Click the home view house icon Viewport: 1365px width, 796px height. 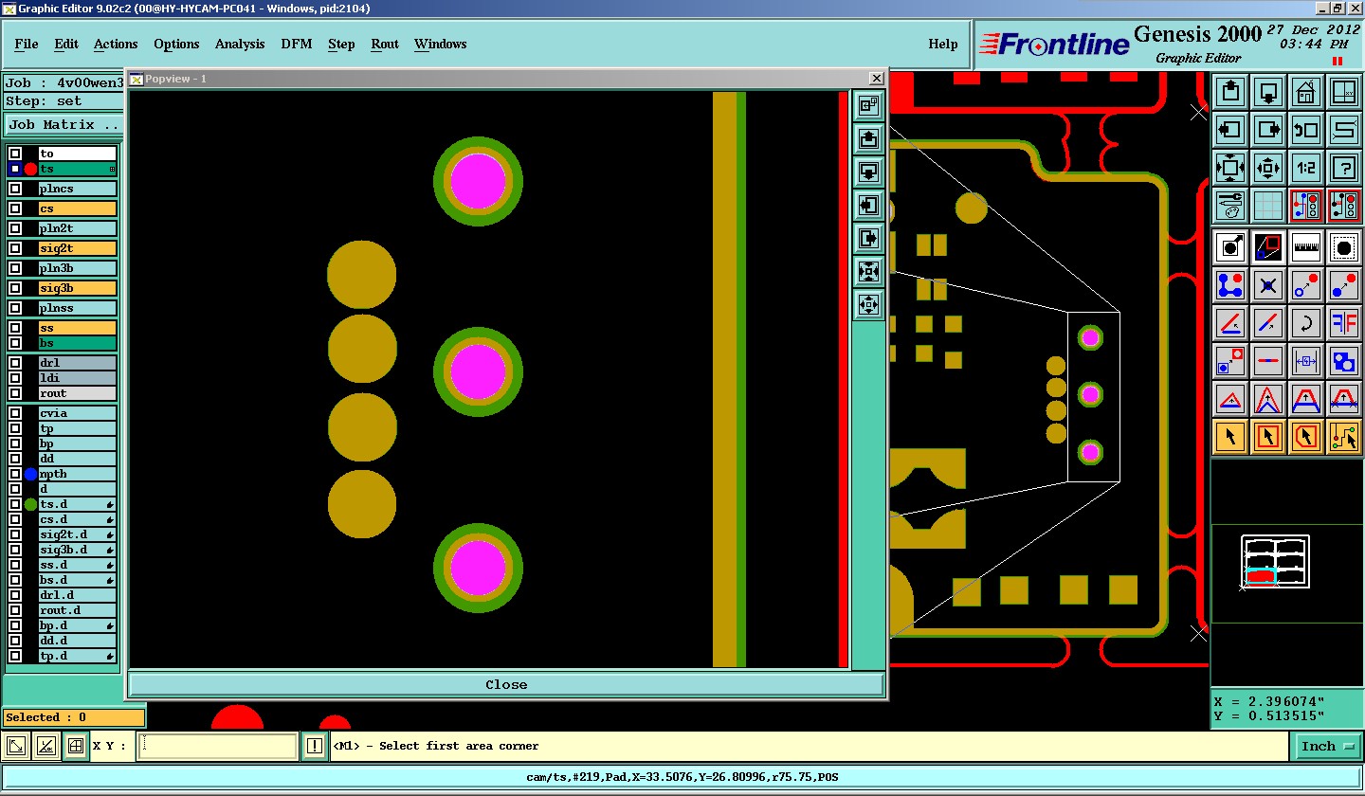coord(1306,92)
